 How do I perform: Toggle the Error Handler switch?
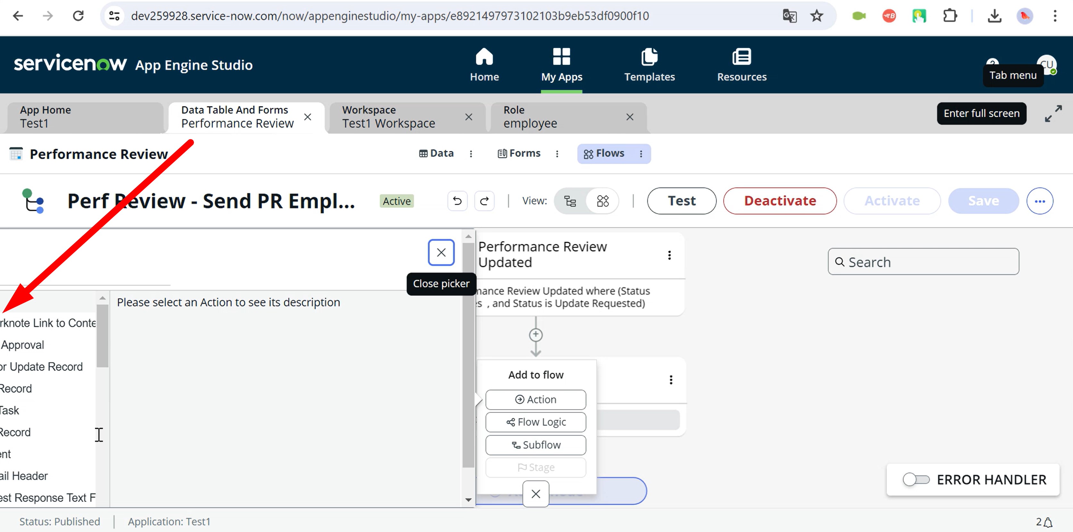click(x=916, y=479)
